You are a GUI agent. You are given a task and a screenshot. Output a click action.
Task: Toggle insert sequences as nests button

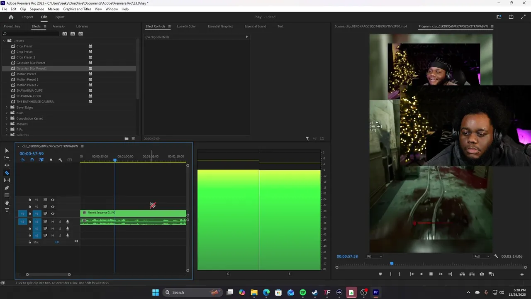(22, 160)
